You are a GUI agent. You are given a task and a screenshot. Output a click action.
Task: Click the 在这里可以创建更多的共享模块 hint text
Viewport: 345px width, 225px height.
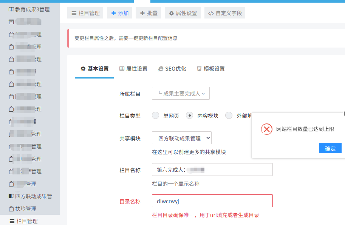click(x=189, y=152)
